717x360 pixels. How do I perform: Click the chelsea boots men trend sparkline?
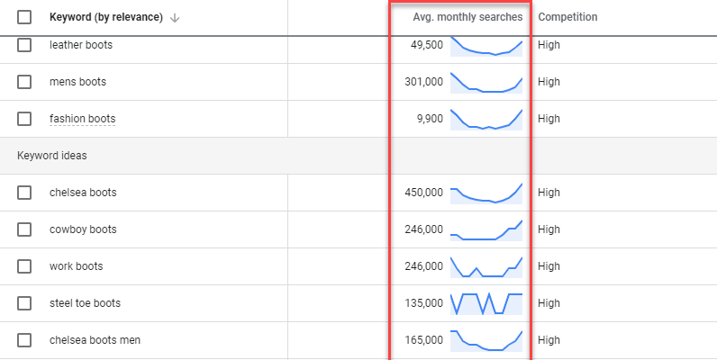click(x=486, y=340)
